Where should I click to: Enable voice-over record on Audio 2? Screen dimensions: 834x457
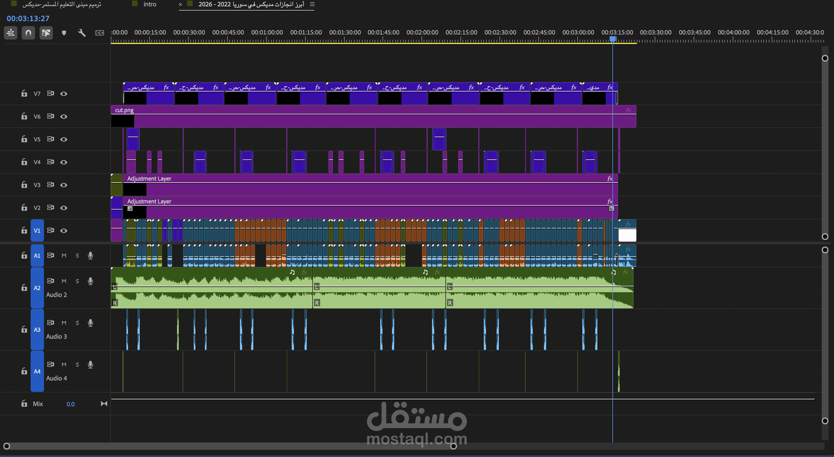tap(90, 281)
